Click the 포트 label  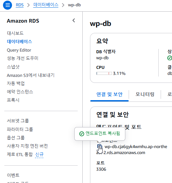click(100, 163)
